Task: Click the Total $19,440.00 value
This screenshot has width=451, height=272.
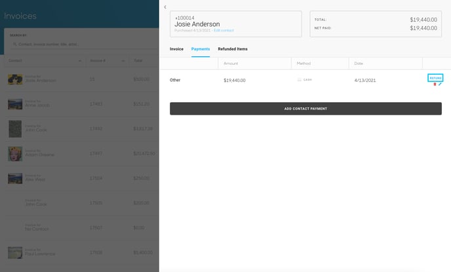Action: pos(423,20)
